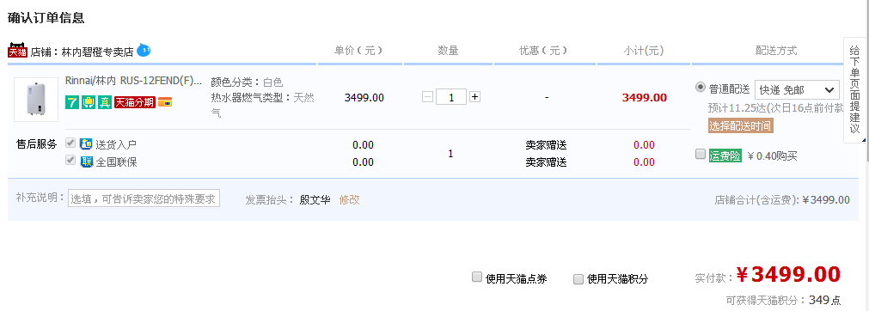Click the 选择配送时间 button
Image resolution: width=869 pixels, height=311 pixels.
740,125
